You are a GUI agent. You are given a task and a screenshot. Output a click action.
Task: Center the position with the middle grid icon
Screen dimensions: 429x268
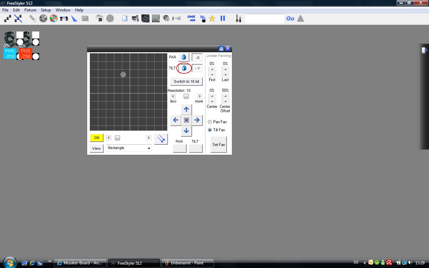pos(186,120)
